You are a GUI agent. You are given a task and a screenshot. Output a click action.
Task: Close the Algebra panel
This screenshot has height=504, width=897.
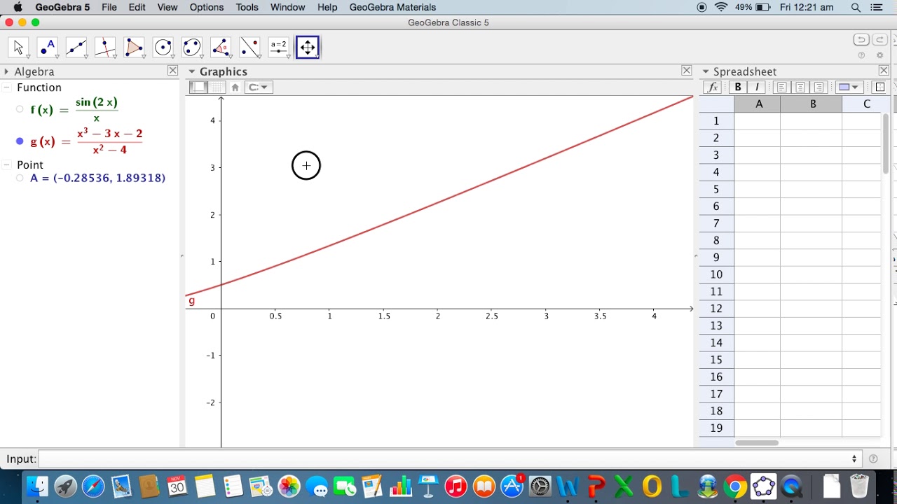[172, 71]
